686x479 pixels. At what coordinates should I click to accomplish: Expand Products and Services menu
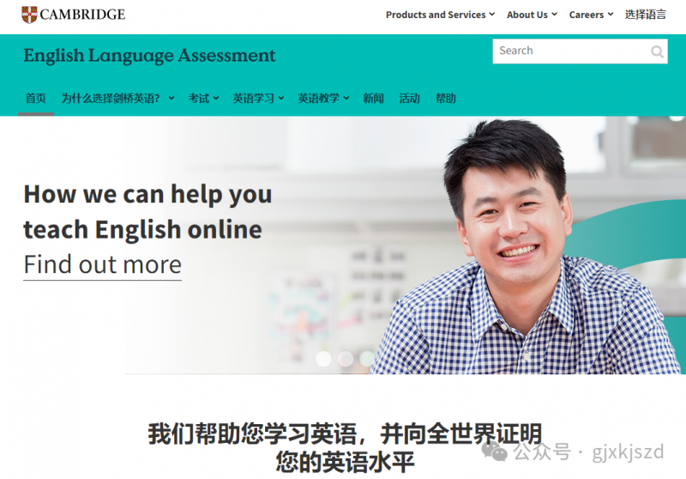click(440, 15)
